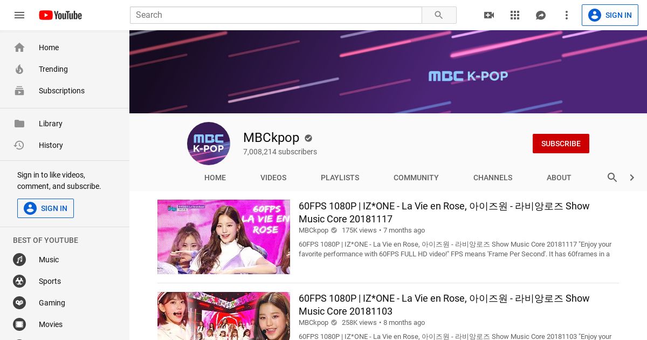647x340 pixels.
Task: Click the MBCkpop channel title text
Action: click(x=271, y=138)
